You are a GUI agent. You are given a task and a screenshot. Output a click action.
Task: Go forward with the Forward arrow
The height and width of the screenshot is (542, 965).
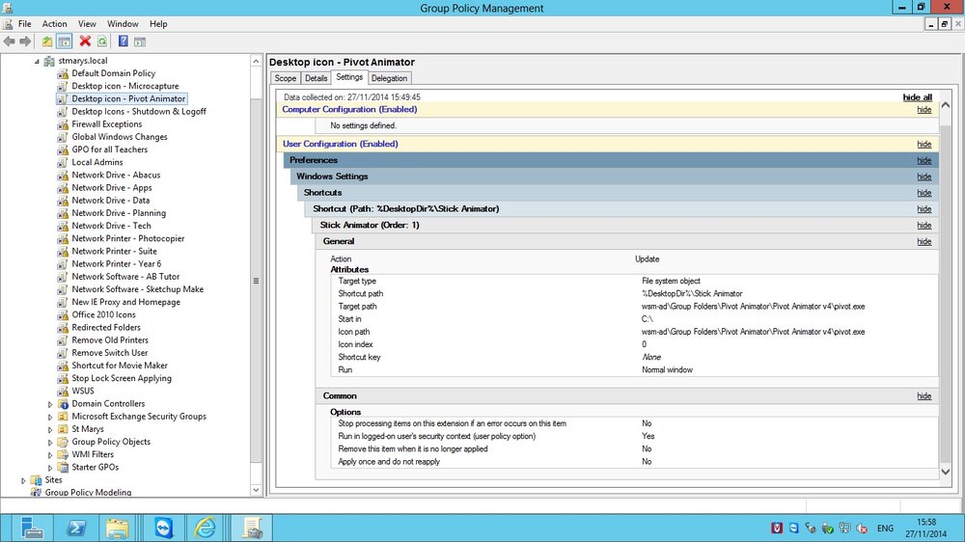tap(25, 41)
